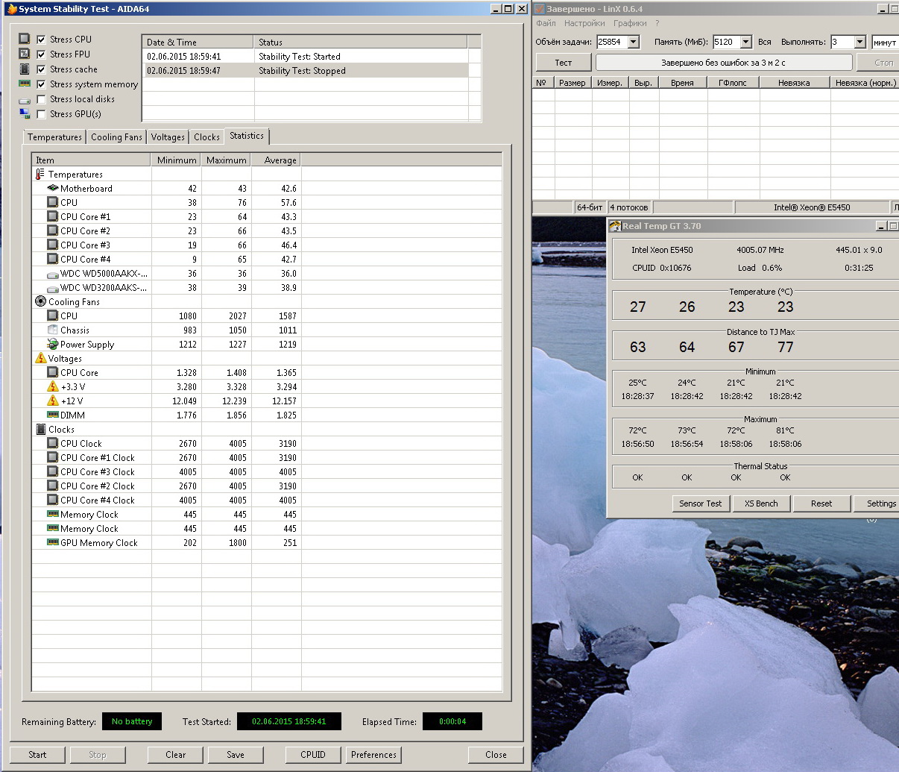This screenshot has height=772, width=899.
Task: Click the Stress system memory RAM icon
Action: point(24,84)
